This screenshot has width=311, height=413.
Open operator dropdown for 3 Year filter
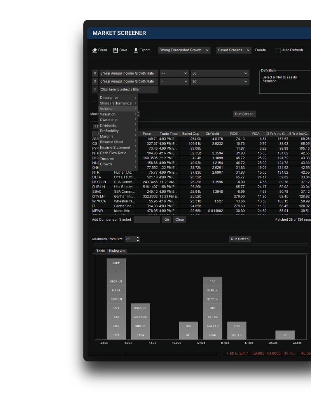[x=174, y=73]
